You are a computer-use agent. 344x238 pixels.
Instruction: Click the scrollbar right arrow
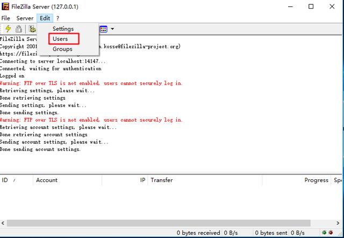pos(338,223)
